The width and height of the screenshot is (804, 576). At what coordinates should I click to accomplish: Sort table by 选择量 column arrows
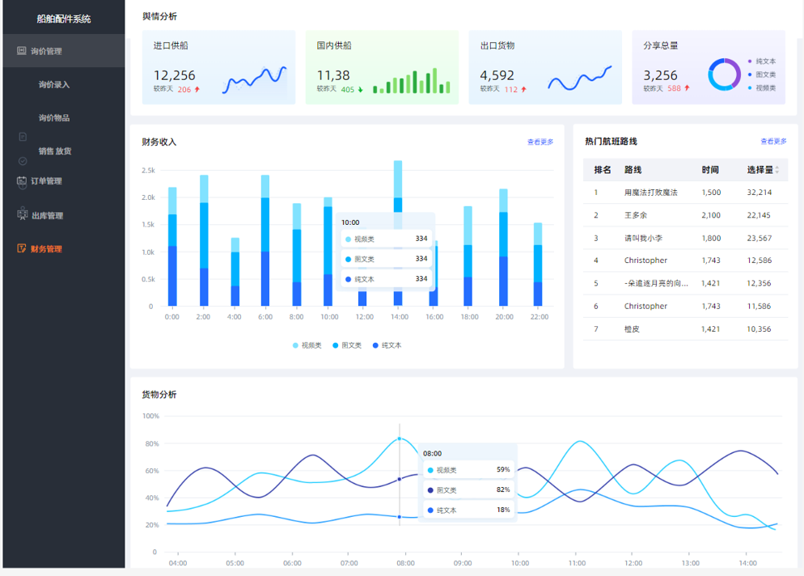pyautogui.click(x=777, y=171)
